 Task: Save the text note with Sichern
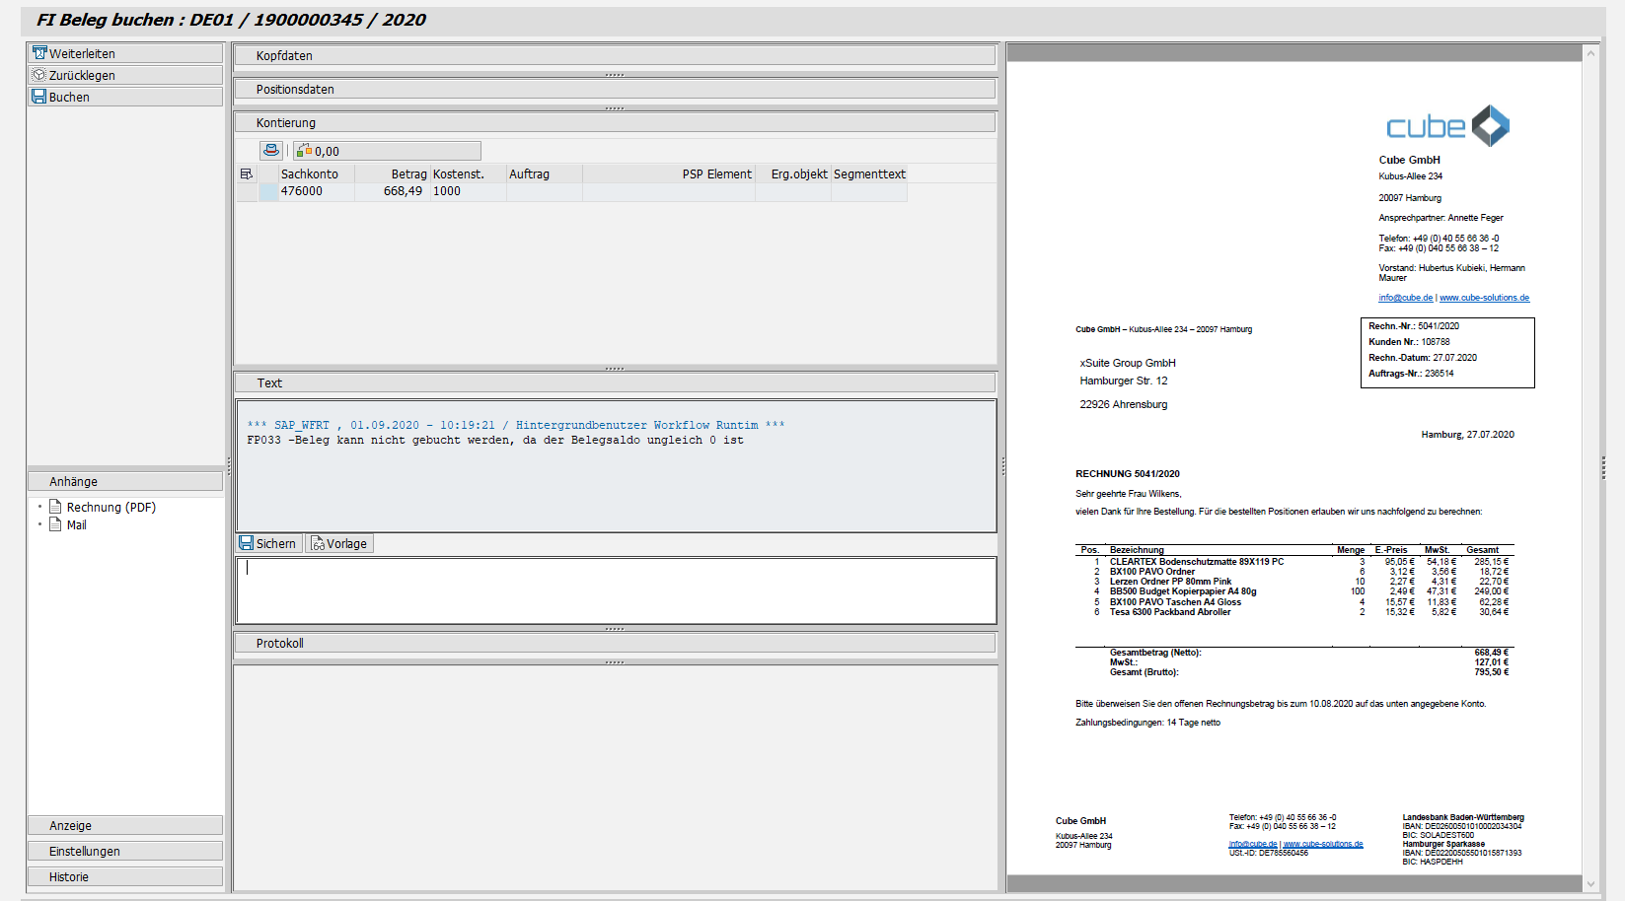[x=268, y=543]
